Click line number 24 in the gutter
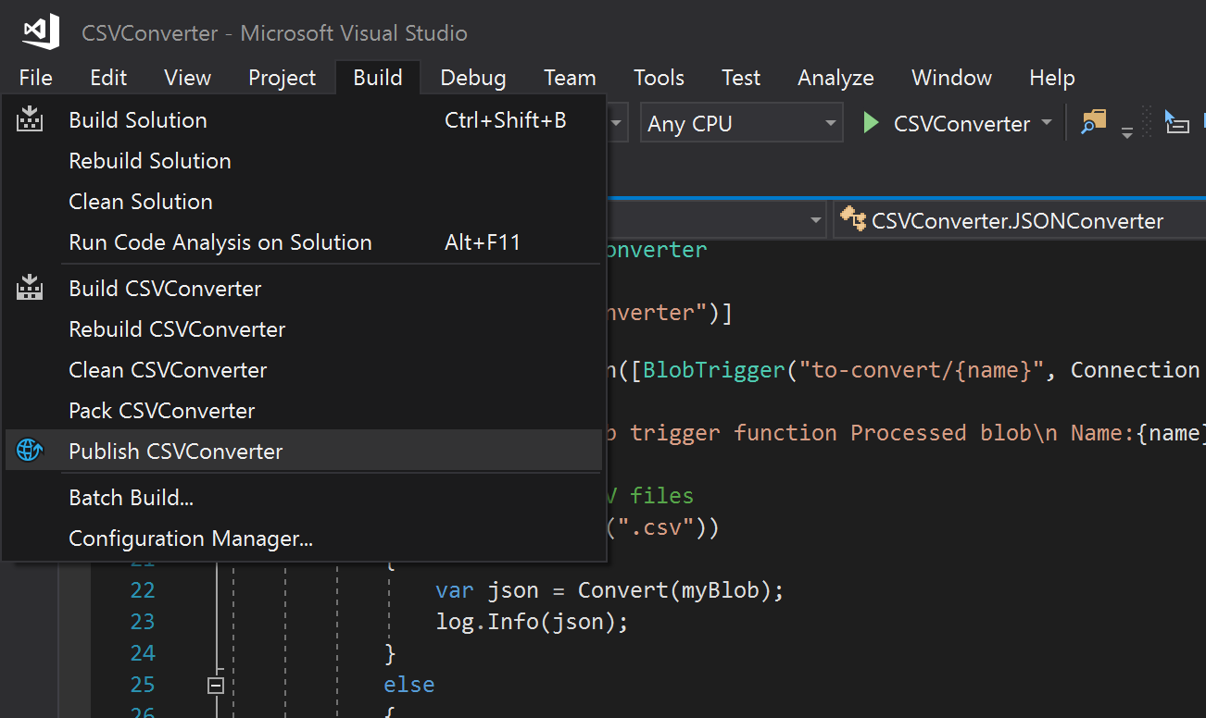 pyautogui.click(x=143, y=653)
